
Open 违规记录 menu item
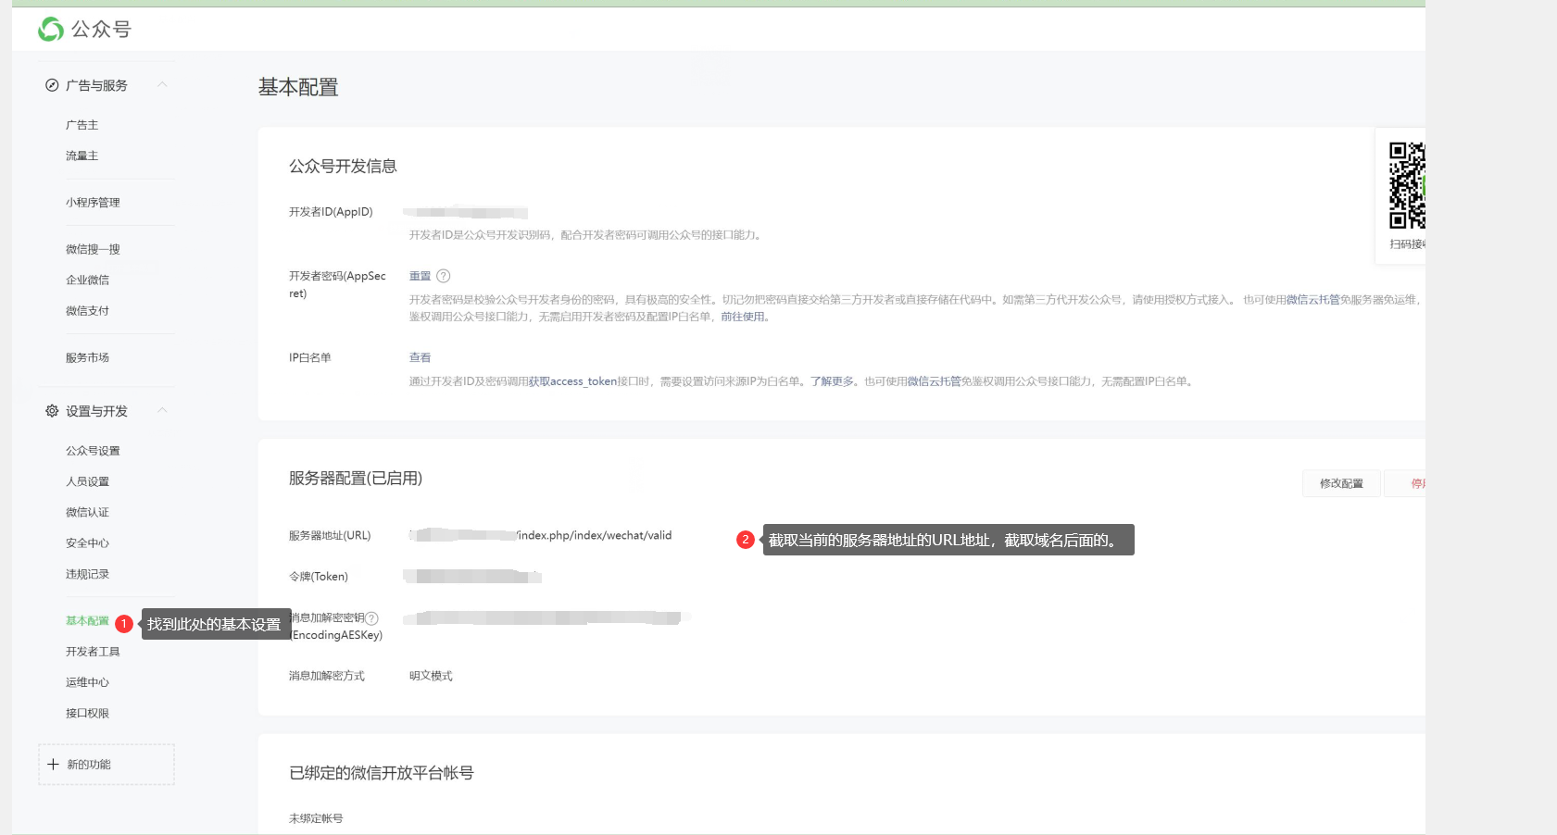(x=87, y=574)
